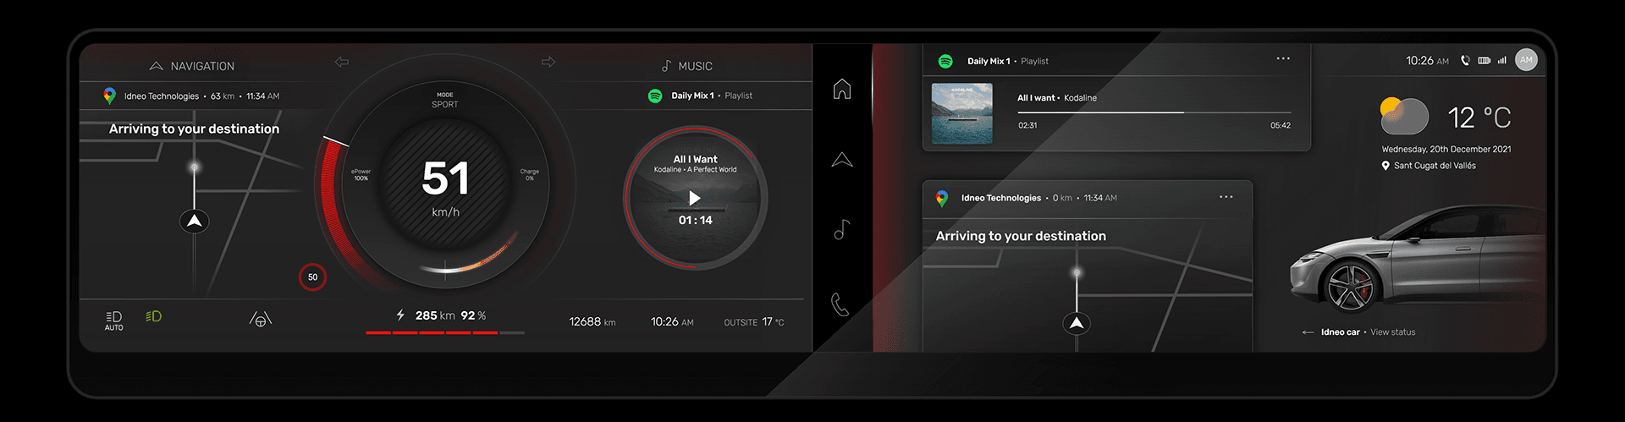Open music via sidebar note icon

841,230
